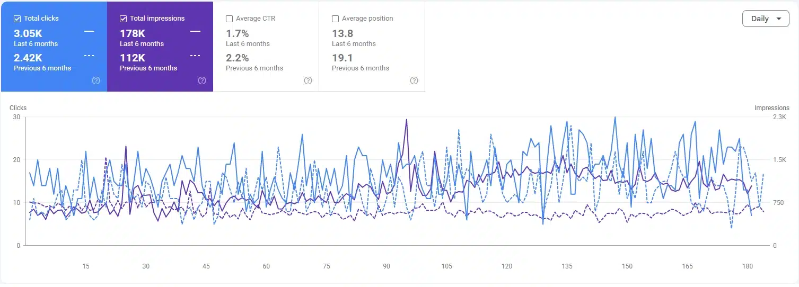Click help icon on Total clicks card
This screenshot has width=799, height=287.
pos(96,80)
